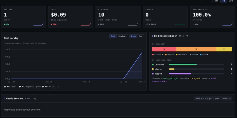Image resolution: width=237 pixels, height=118 pixels.
Task: Select the 7d time range
Action: (x=223, y=1)
